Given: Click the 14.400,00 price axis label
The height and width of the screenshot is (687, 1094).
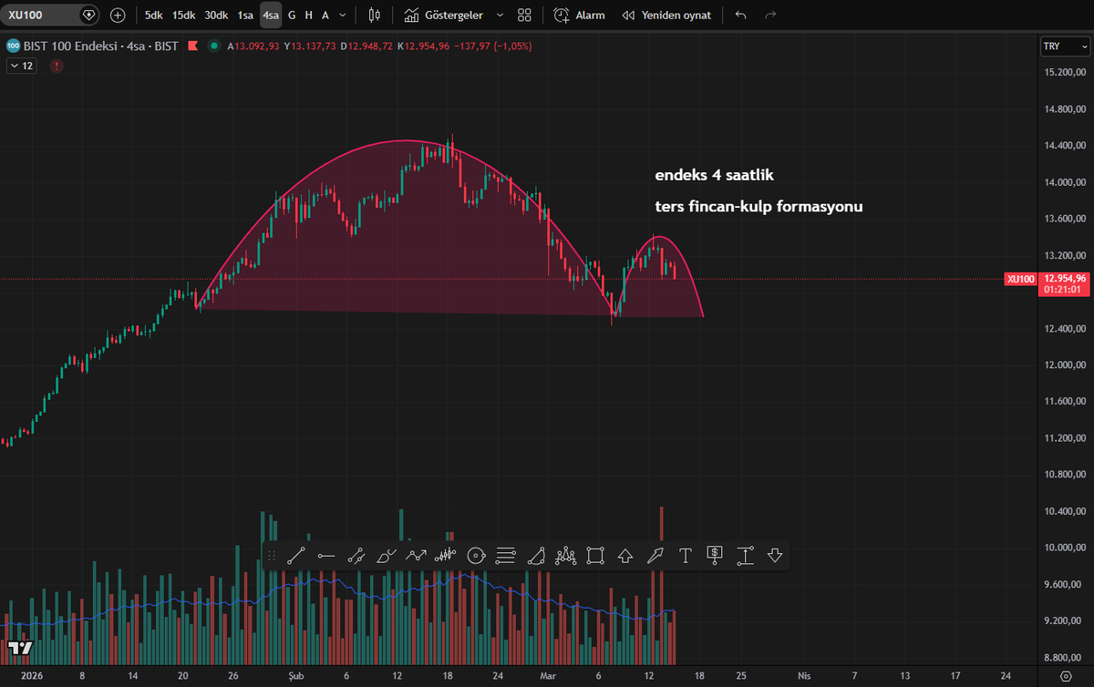Looking at the screenshot, I should click(1065, 146).
